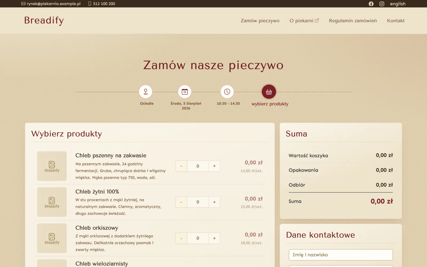Click the clock time-slot step icon
427x267 pixels.
point(227,92)
